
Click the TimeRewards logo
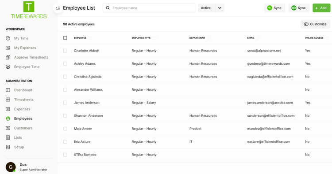[x=29, y=10]
